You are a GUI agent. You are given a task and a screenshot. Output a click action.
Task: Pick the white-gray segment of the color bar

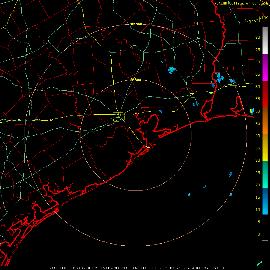click(265, 40)
